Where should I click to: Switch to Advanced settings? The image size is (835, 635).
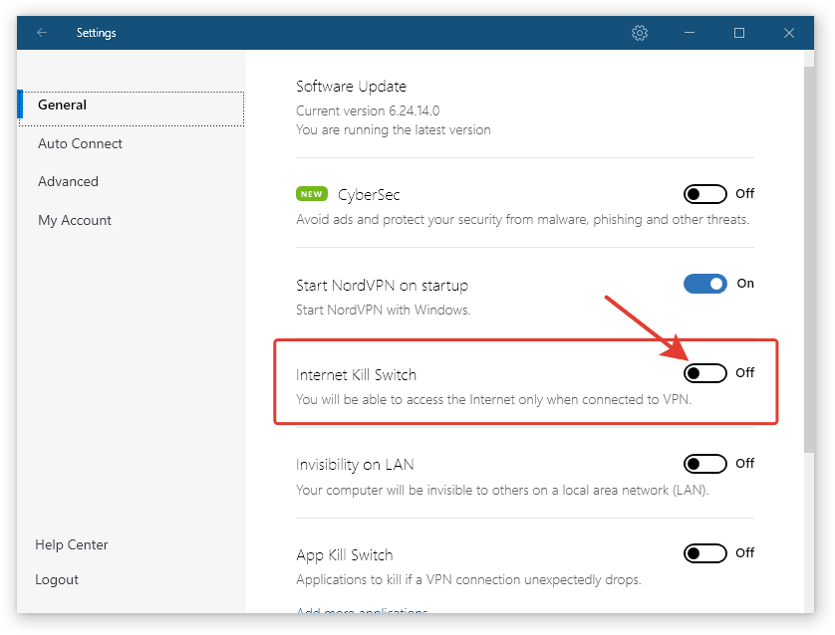pyautogui.click(x=68, y=182)
